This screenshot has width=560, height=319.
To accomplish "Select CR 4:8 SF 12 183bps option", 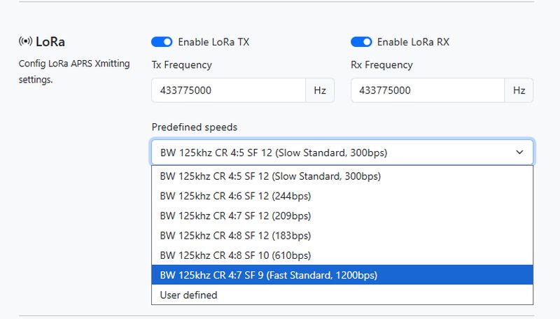I will [x=342, y=236].
